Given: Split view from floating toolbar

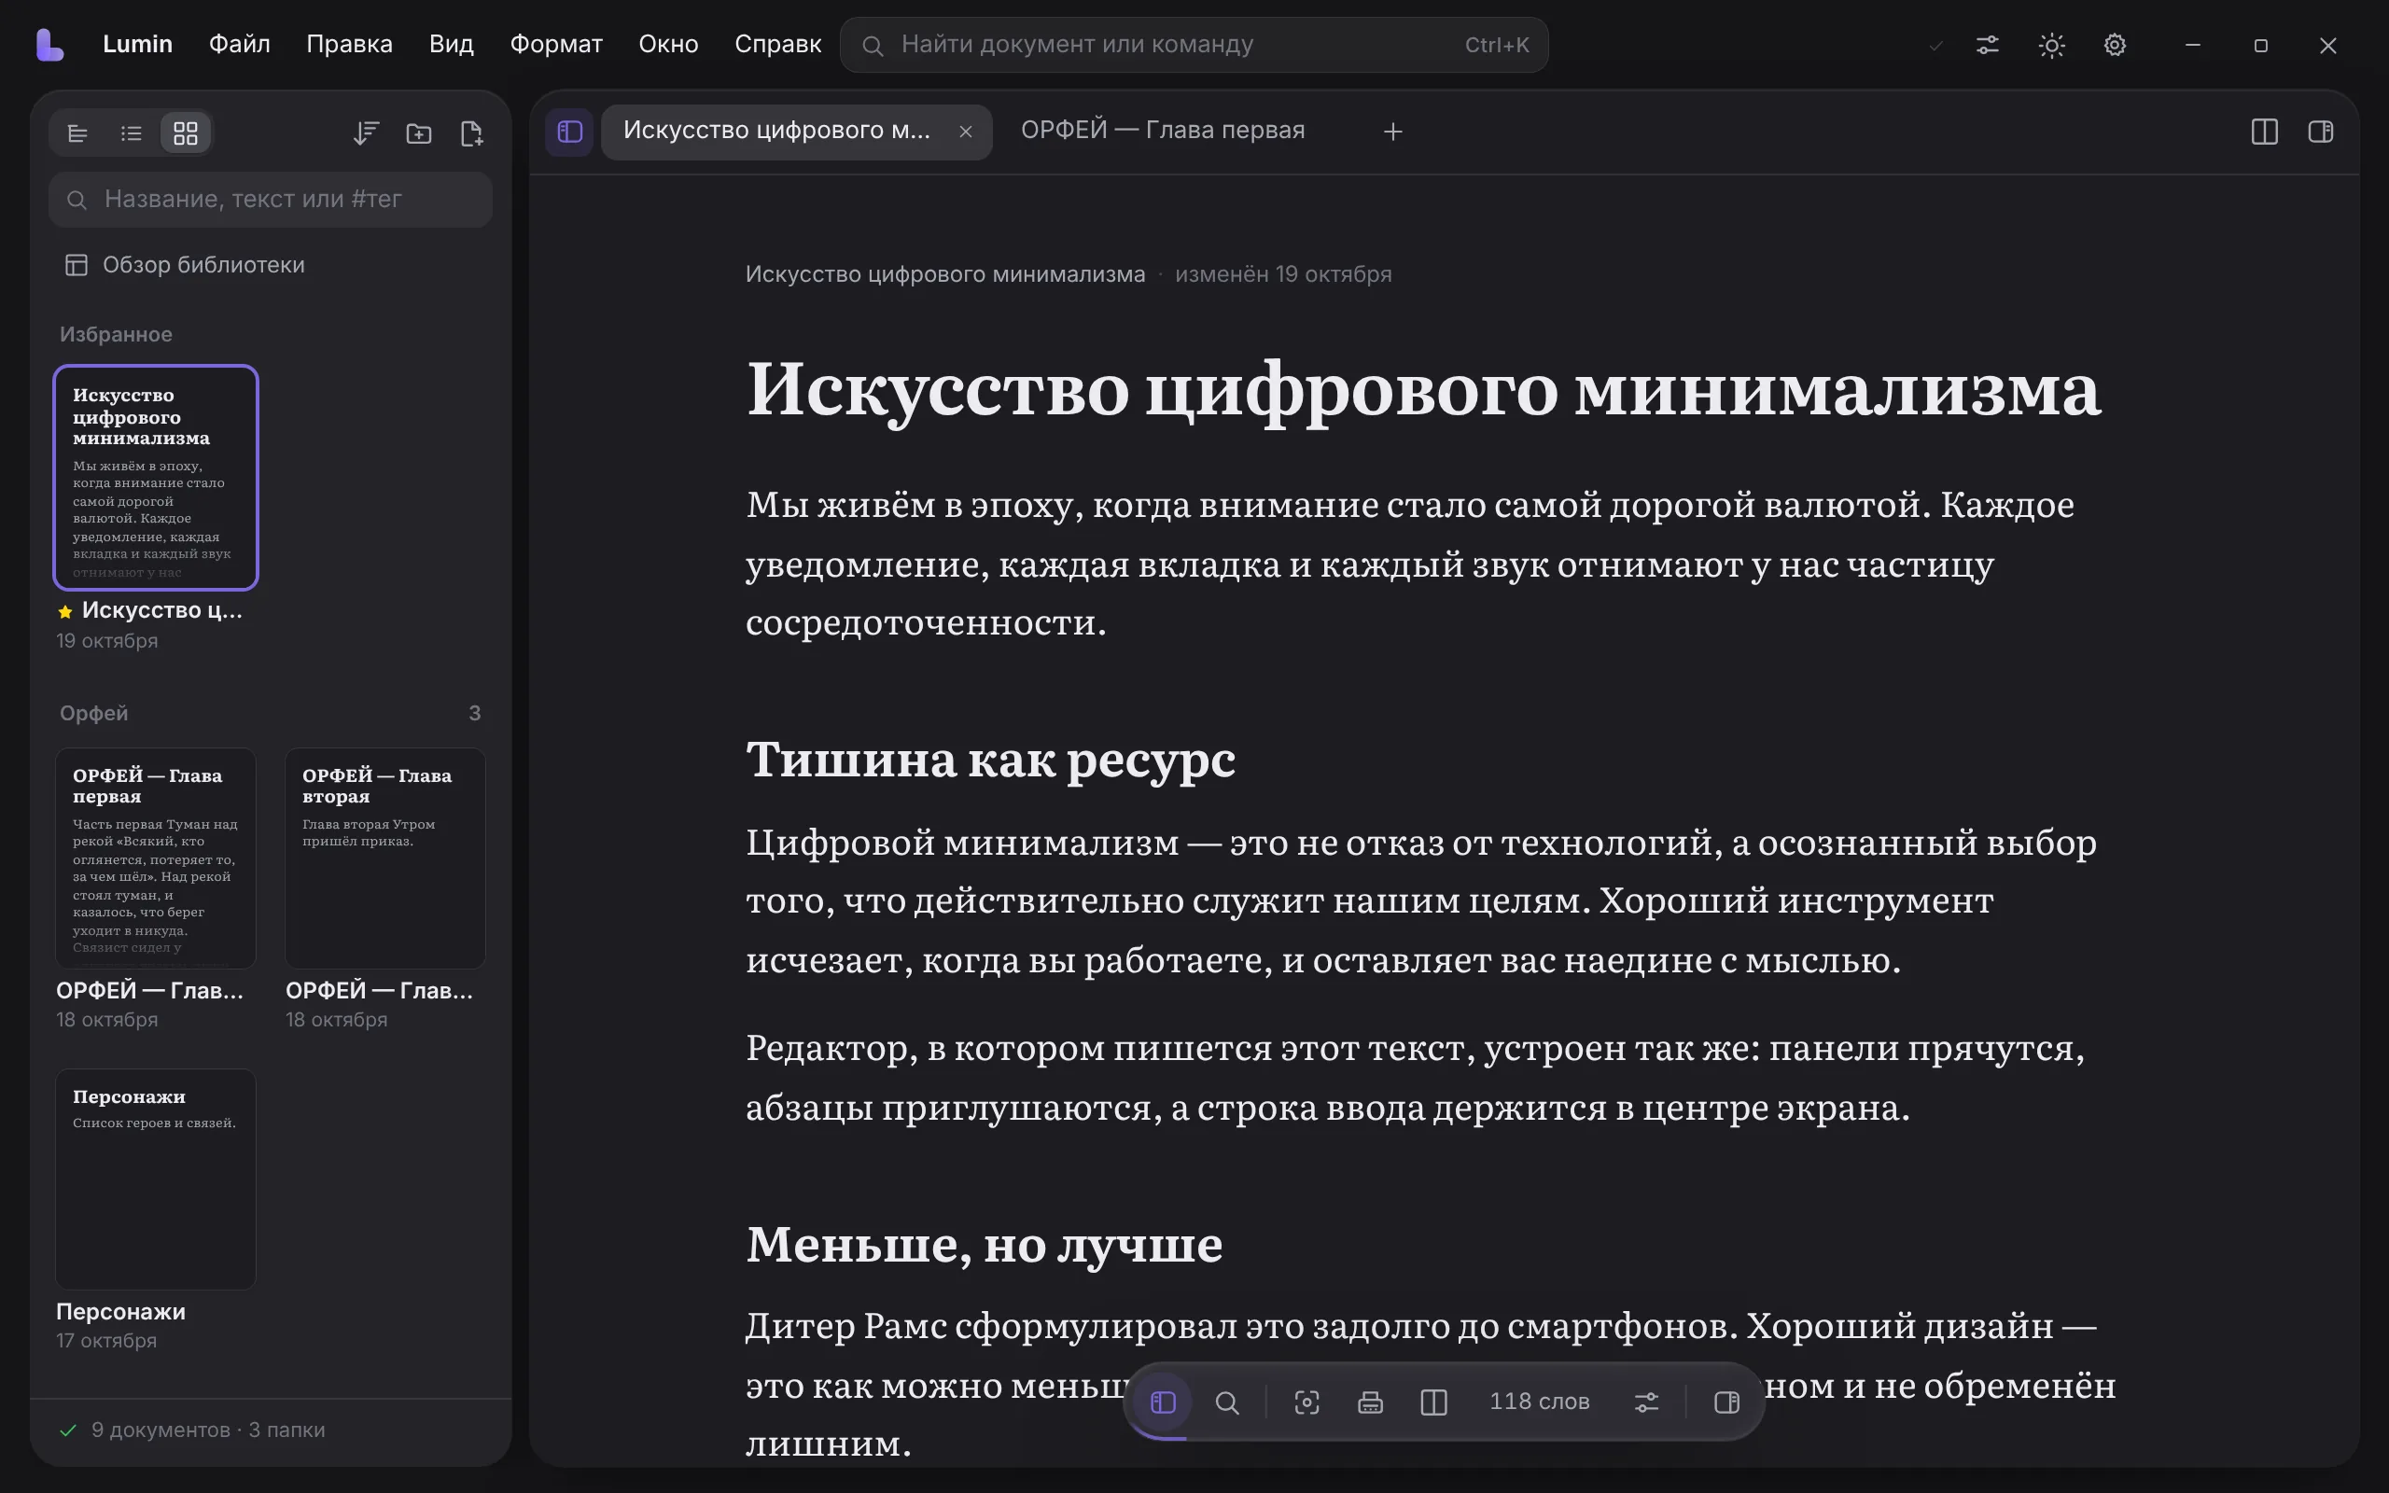Looking at the screenshot, I should (1433, 1402).
